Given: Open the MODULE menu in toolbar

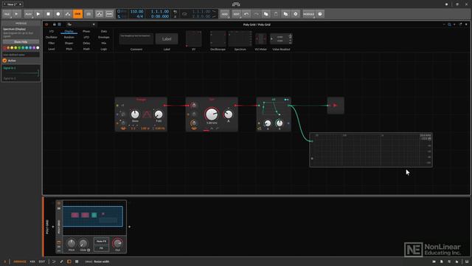Looking at the screenshot, I should pos(308,14).
